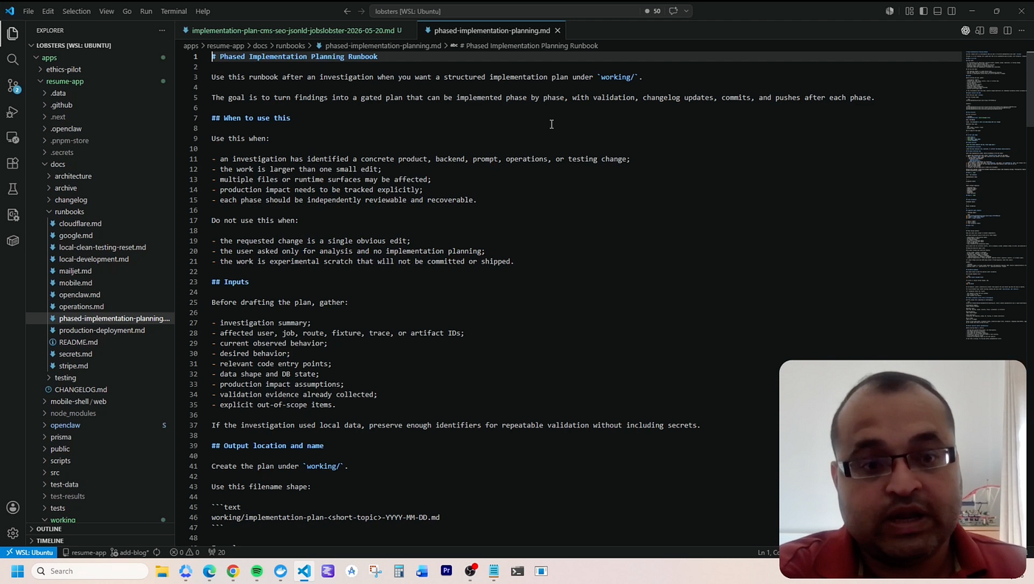1034x584 pixels.
Task: Toggle the primary side bar visibility
Action: (x=923, y=11)
